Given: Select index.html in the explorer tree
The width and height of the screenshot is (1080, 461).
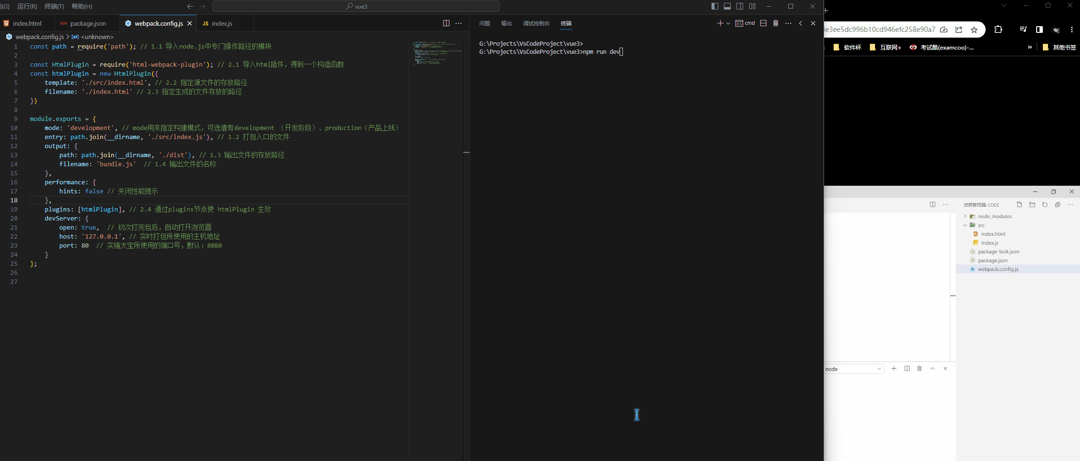Looking at the screenshot, I should pos(993,234).
